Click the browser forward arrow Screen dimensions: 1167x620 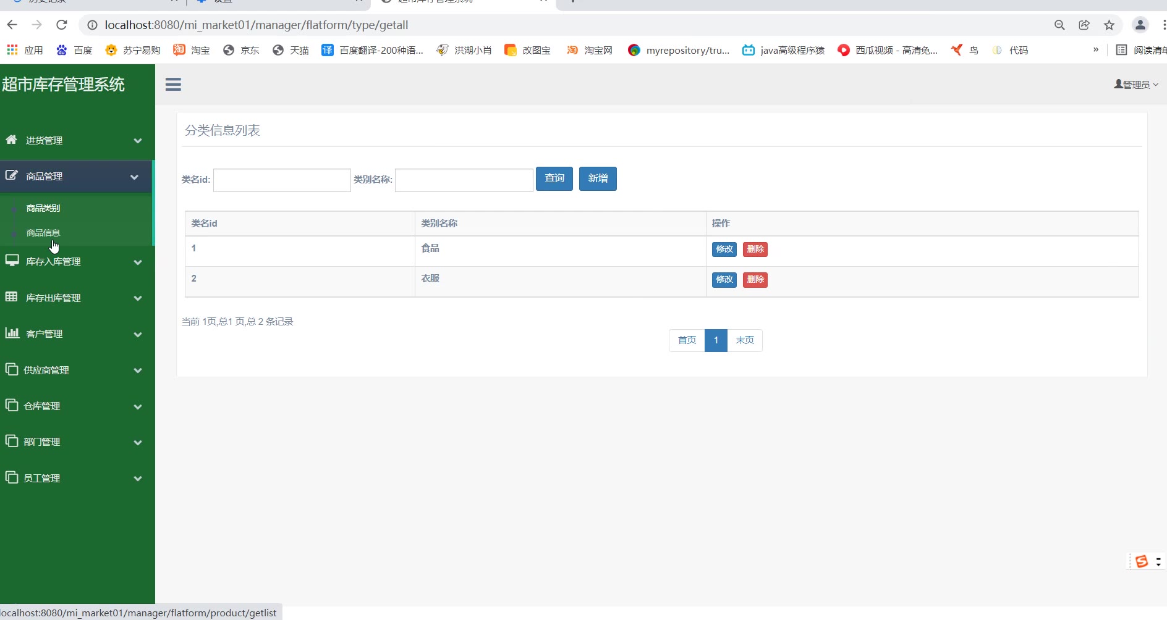[36, 25]
